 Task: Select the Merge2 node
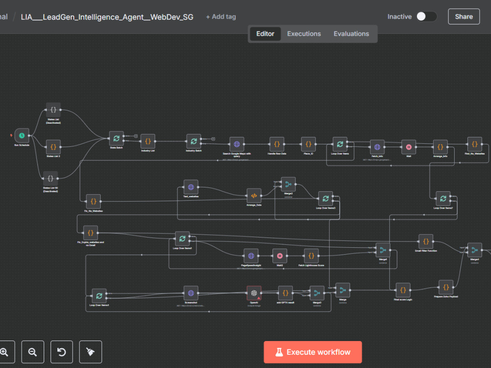[x=288, y=184]
